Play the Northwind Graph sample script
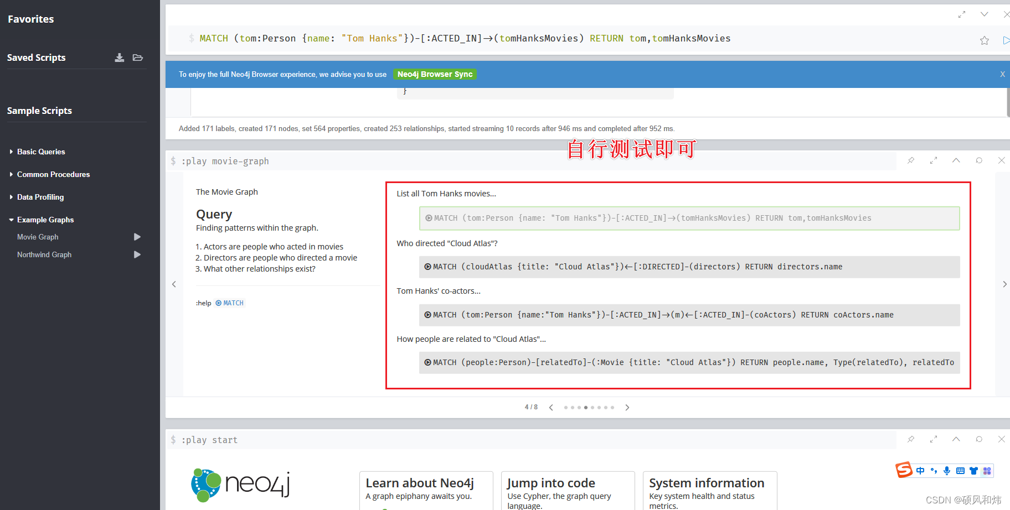This screenshot has width=1010, height=510. tap(137, 254)
